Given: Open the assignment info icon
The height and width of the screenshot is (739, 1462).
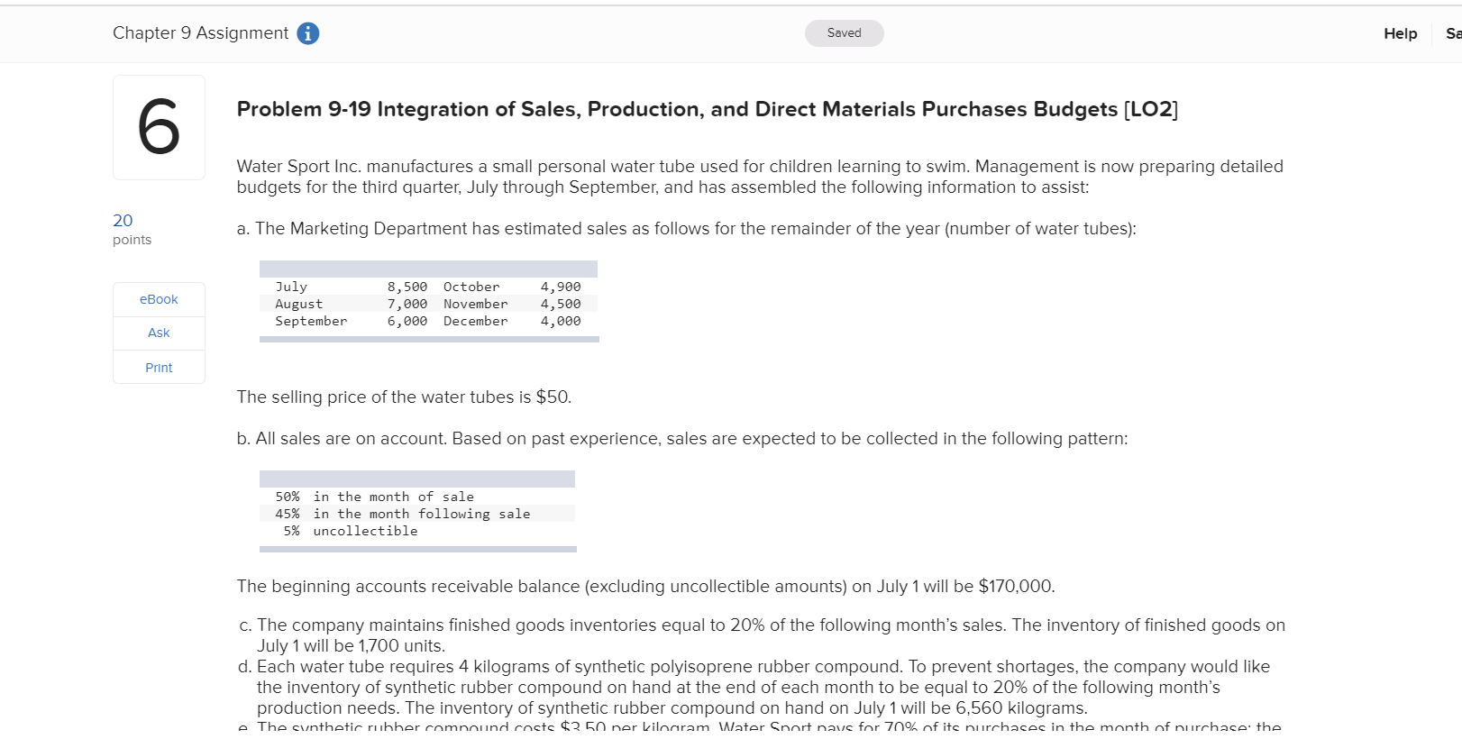Looking at the screenshot, I should click(308, 33).
